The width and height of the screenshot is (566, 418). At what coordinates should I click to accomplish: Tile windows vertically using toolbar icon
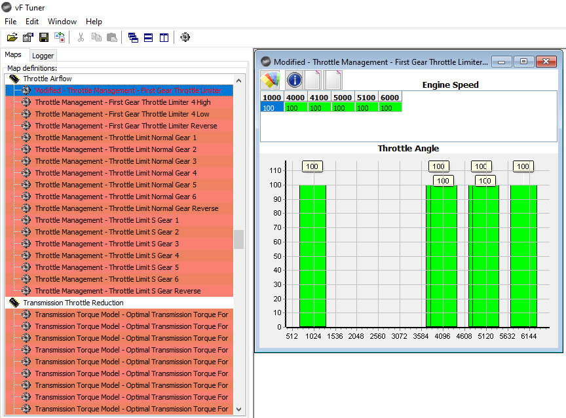tap(164, 37)
